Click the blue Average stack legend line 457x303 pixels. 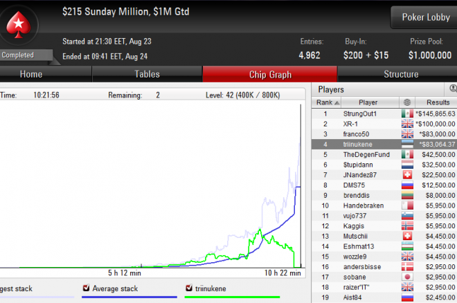click(x=129, y=297)
